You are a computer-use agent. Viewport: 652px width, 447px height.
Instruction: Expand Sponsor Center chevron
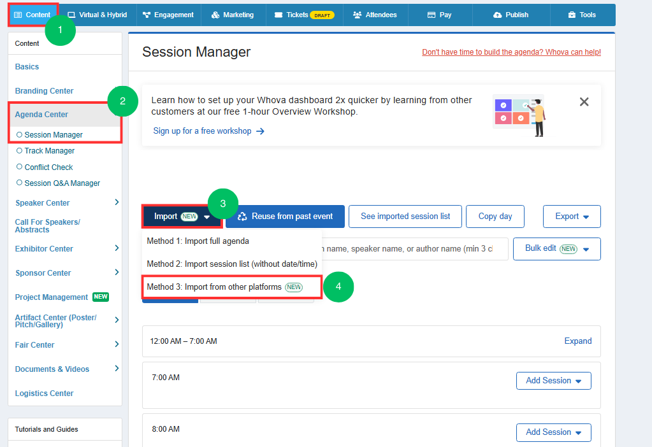click(x=117, y=272)
